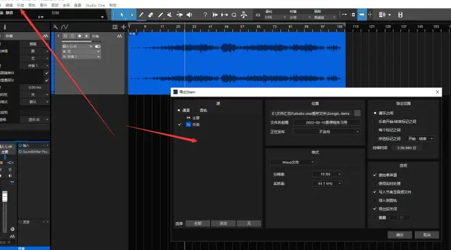Mute track 1 with M button
Image resolution: width=451 pixels, height=250 pixels.
pos(66,36)
